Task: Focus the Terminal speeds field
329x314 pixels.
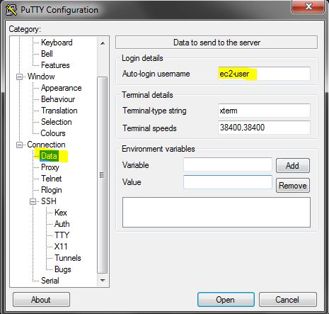Action: tap(264, 128)
